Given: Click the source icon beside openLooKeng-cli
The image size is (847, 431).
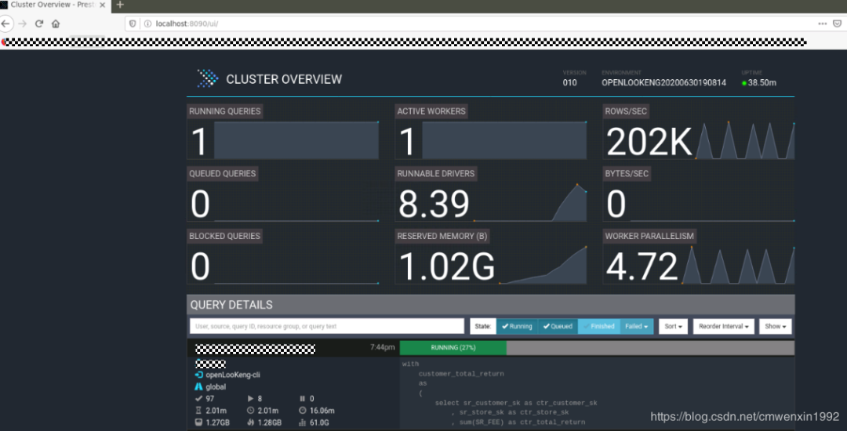Looking at the screenshot, I should (198, 375).
